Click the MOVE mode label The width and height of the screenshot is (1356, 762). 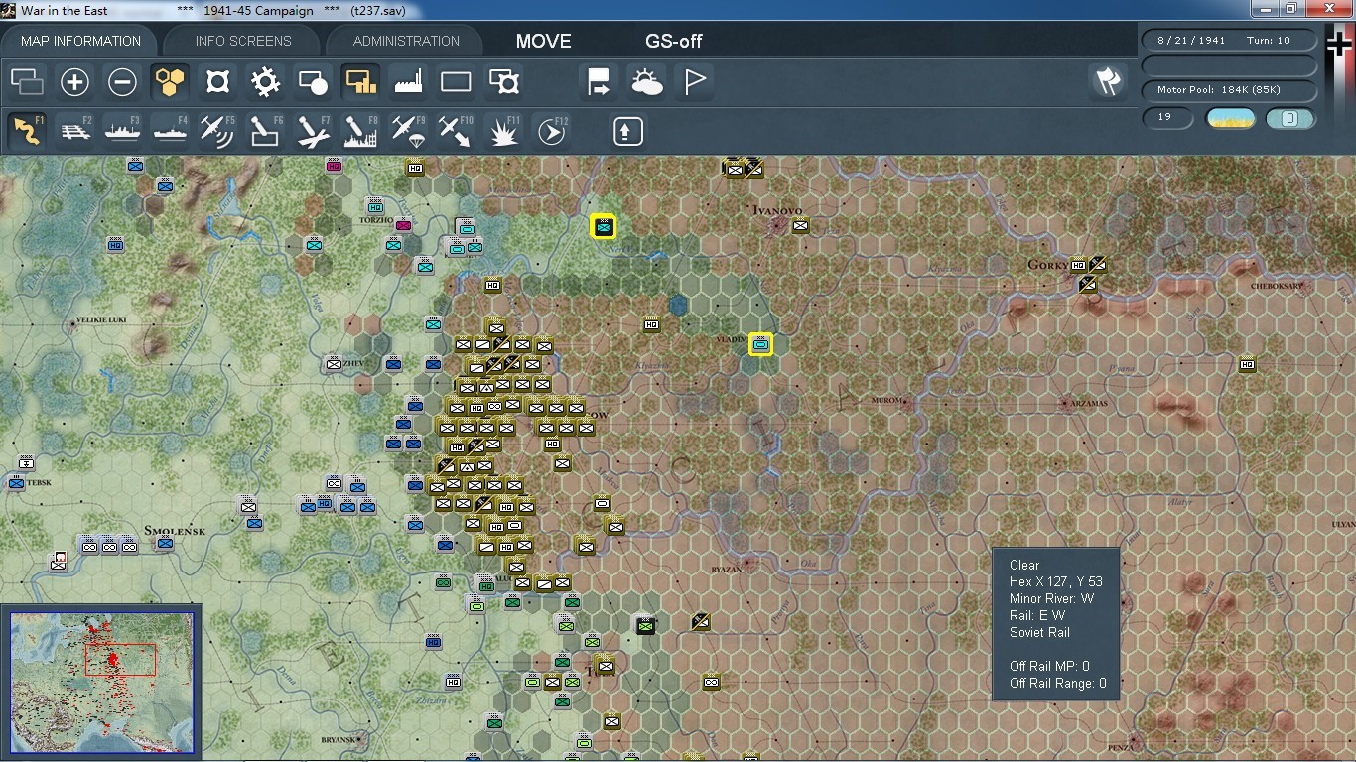click(x=543, y=41)
